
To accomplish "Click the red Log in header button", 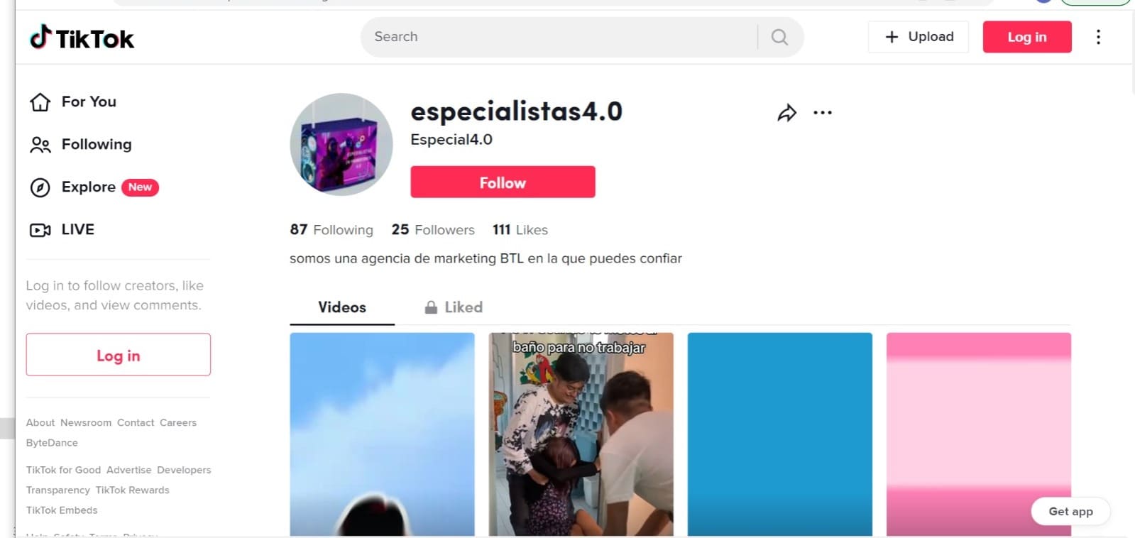I will coord(1027,37).
